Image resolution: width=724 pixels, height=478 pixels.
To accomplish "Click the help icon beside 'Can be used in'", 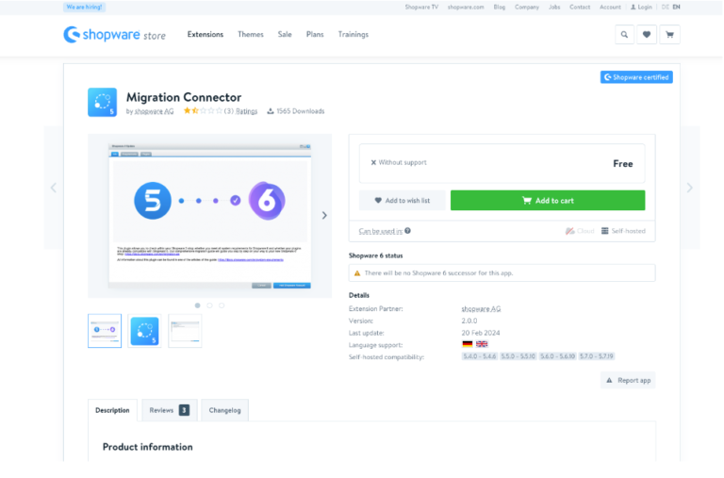I will (408, 231).
